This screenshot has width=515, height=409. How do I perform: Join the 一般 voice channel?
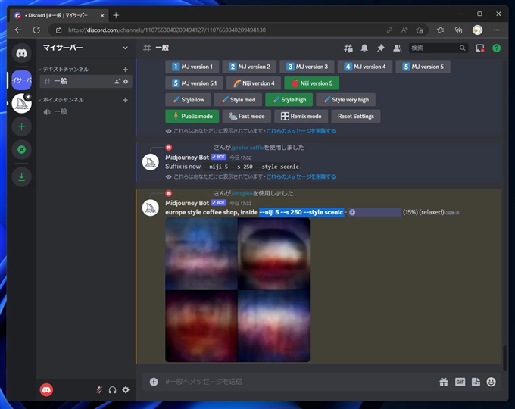click(86, 111)
